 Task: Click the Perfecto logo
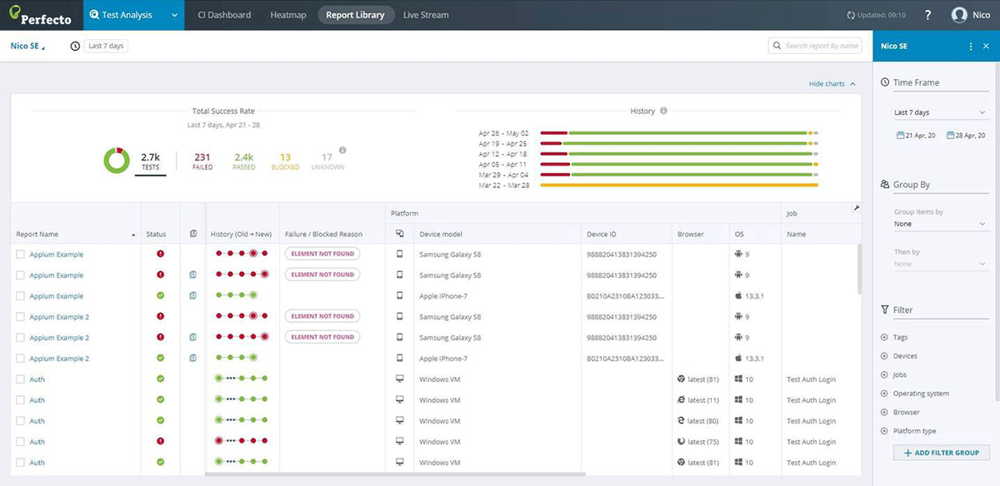pos(40,14)
